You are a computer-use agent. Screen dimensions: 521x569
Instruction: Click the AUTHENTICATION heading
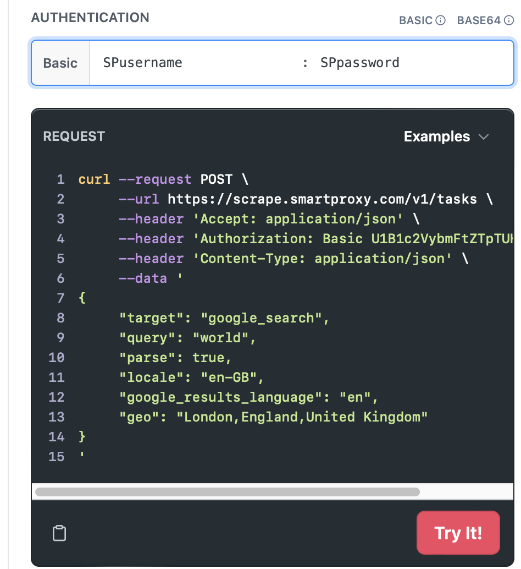tap(90, 18)
